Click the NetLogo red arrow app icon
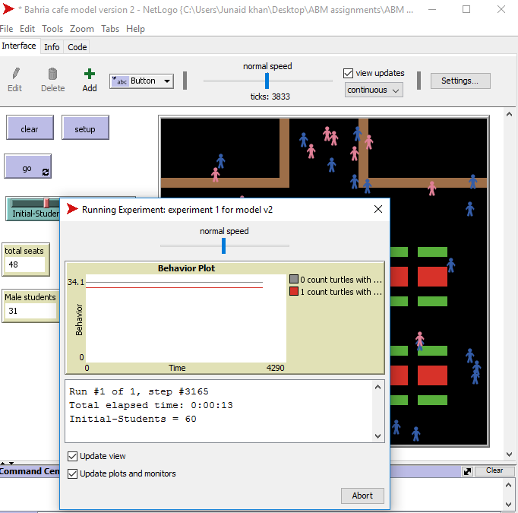Screen dimensions: 518x513 click(x=8, y=9)
